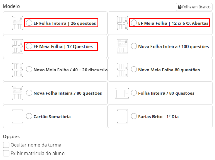Choose Farias Brito - 1º Dia radio
Image resolution: width=215 pixels, height=160 pixels.
click(134, 116)
